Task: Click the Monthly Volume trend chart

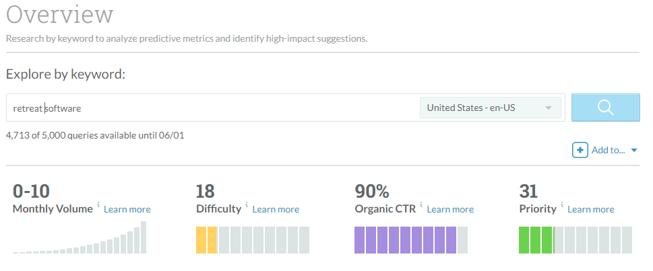Action: click(x=80, y=239)
